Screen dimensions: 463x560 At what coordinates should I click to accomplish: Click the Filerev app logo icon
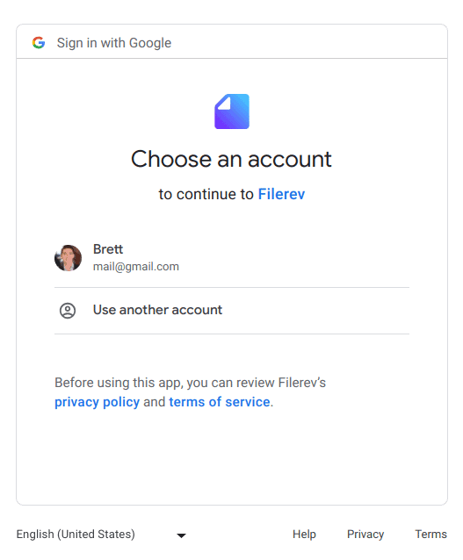[232, 111]
